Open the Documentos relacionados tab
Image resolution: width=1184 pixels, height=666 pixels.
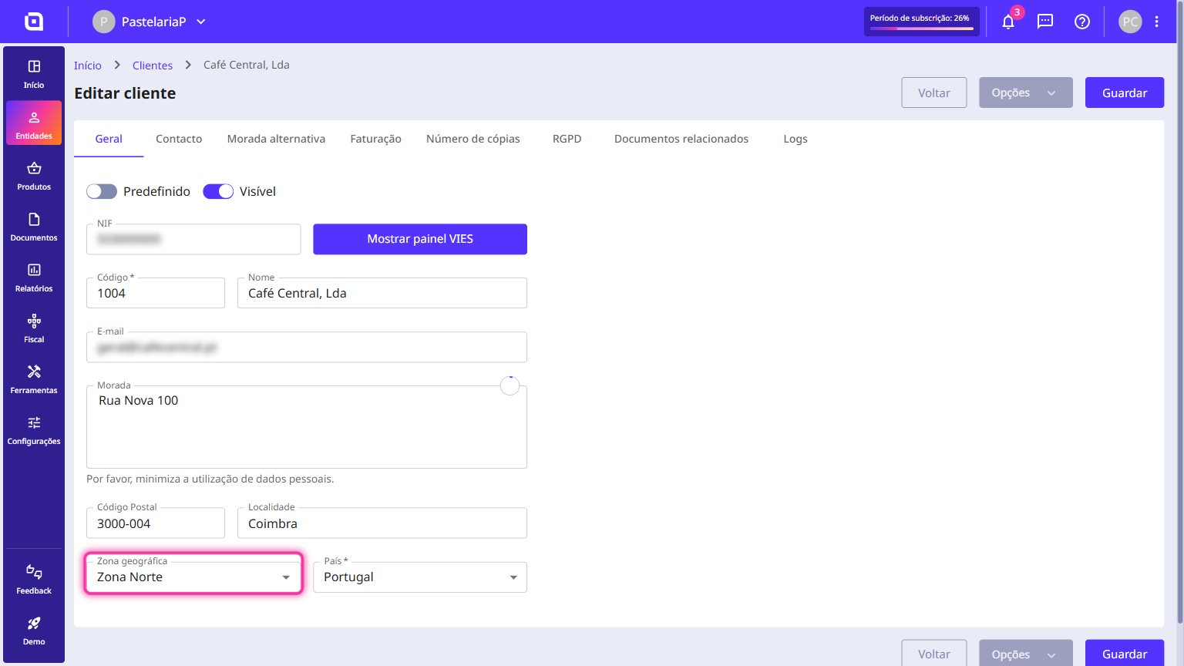pyautogui.click(x=681, y=139)
